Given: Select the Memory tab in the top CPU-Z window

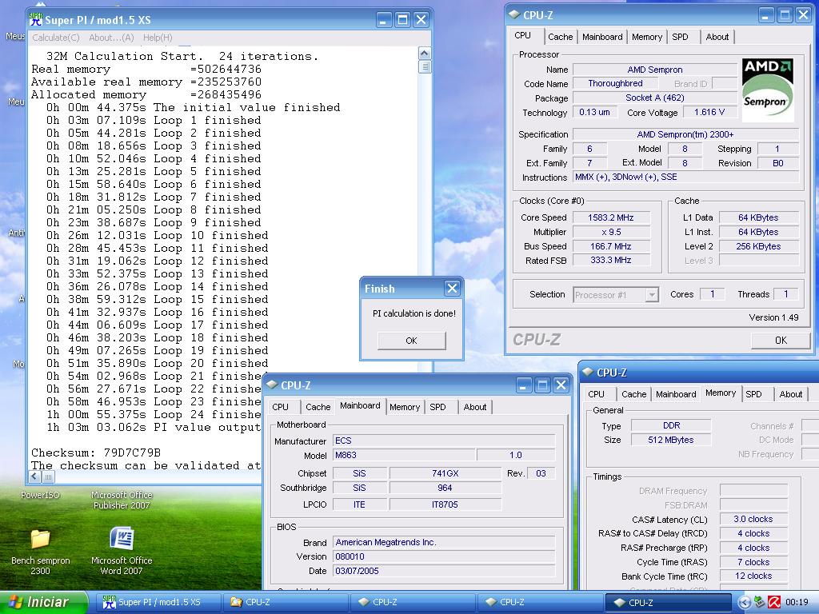Looking at the screenshot, I should 646,37.
